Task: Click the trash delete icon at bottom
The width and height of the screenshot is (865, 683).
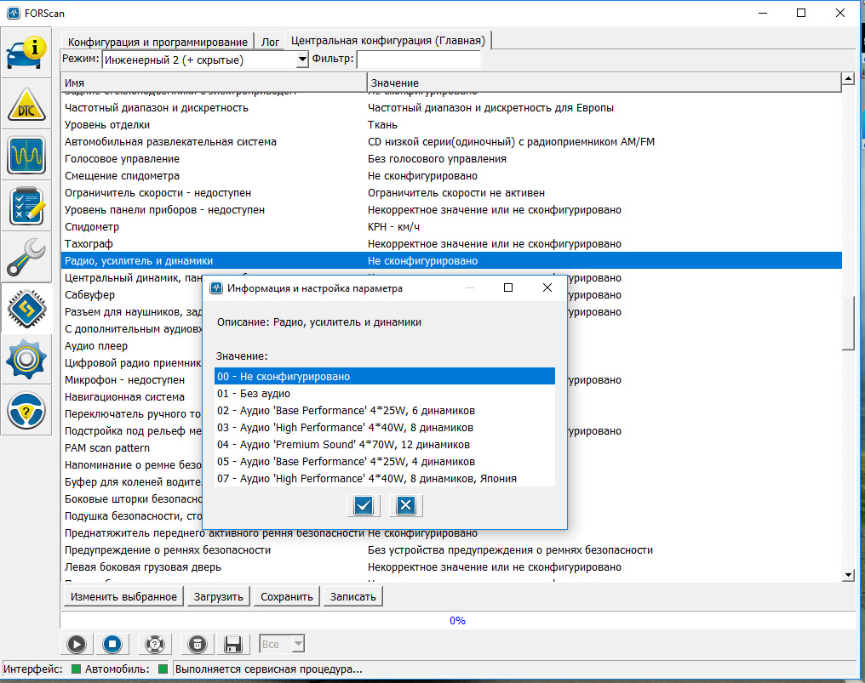Action: click(x=197, y=644)
